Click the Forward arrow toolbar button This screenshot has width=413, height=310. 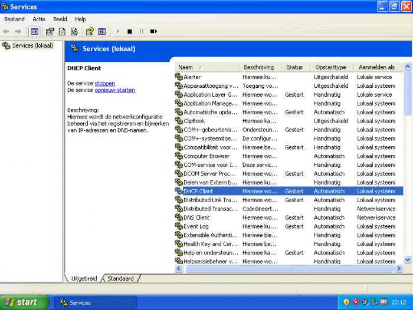[18, 32]
